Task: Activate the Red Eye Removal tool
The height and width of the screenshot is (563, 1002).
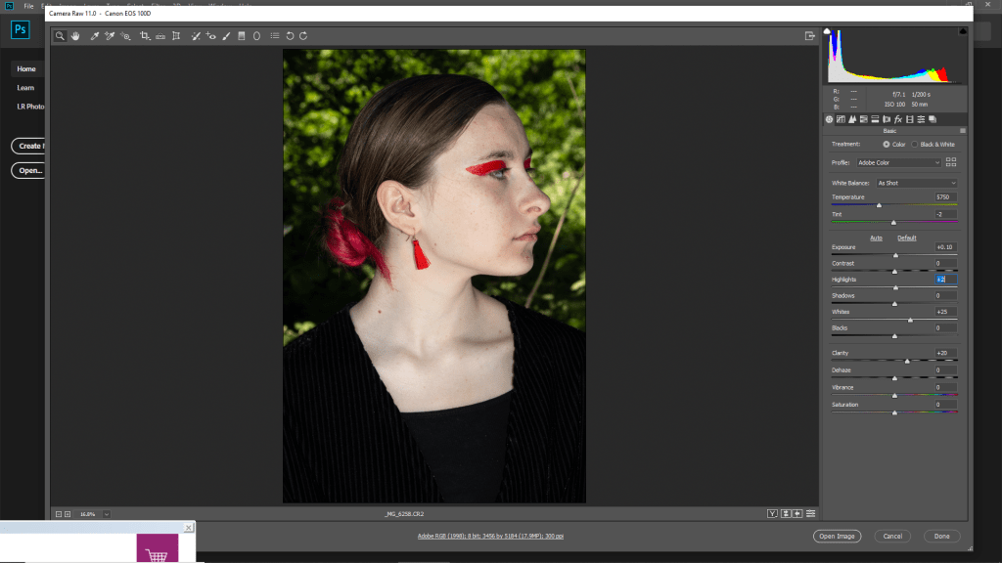Action: [x=210, y=36]
